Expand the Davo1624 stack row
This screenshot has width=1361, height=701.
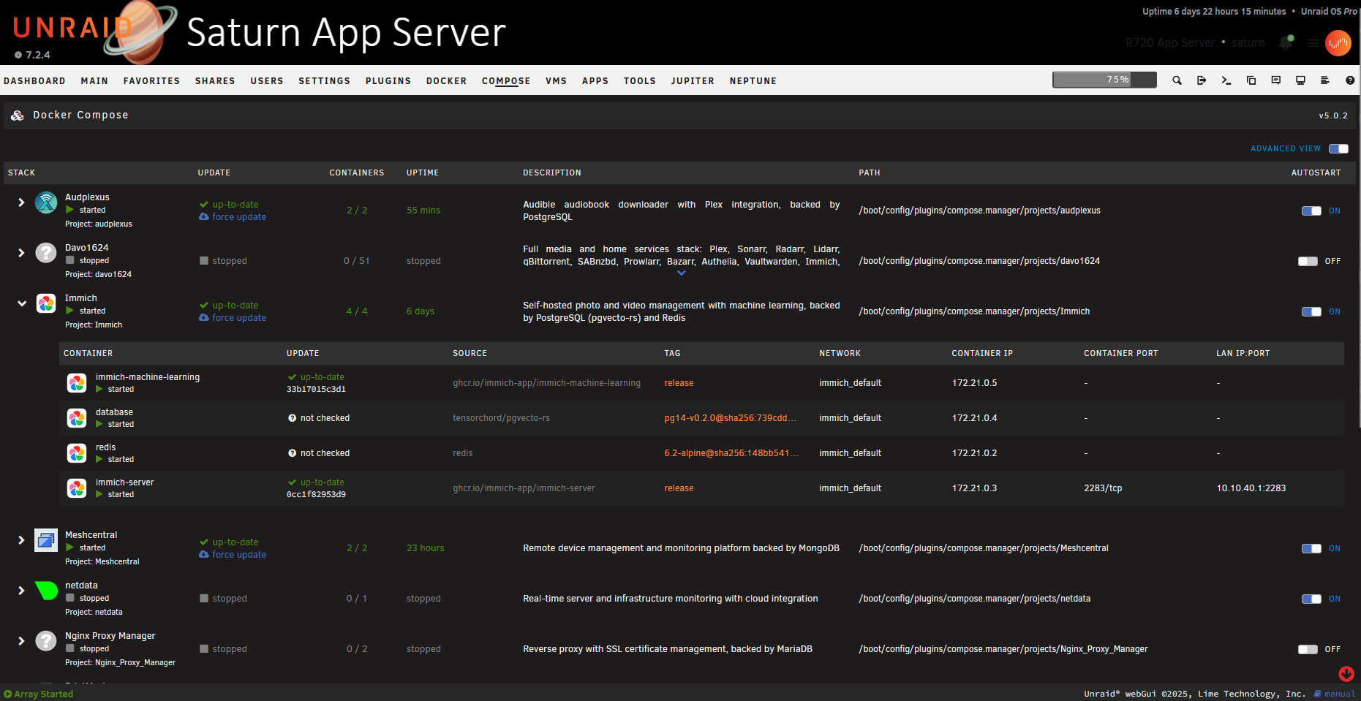pyautogui.click(x=21, y=253)
